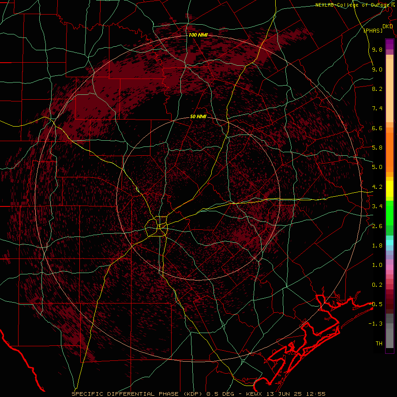Click the 9.0 value on the color scale

point(377,69)
